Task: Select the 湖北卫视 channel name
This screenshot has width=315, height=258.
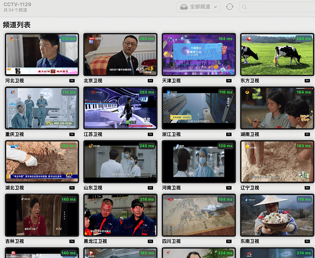Action: (x=15, y=188)
